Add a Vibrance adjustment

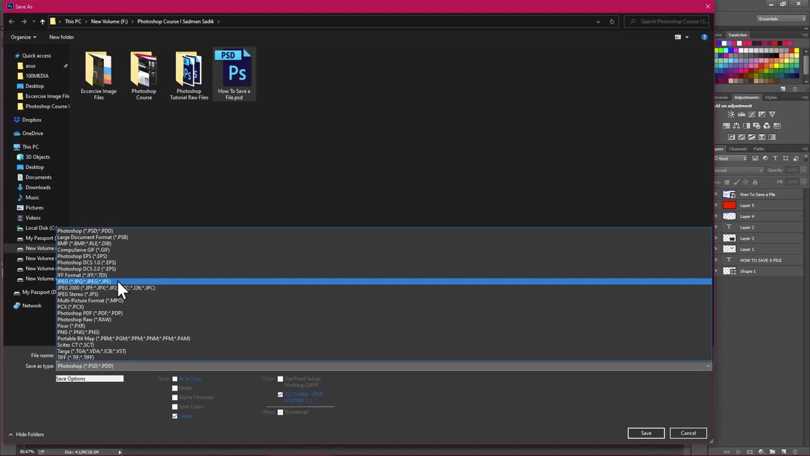[772, 115]
